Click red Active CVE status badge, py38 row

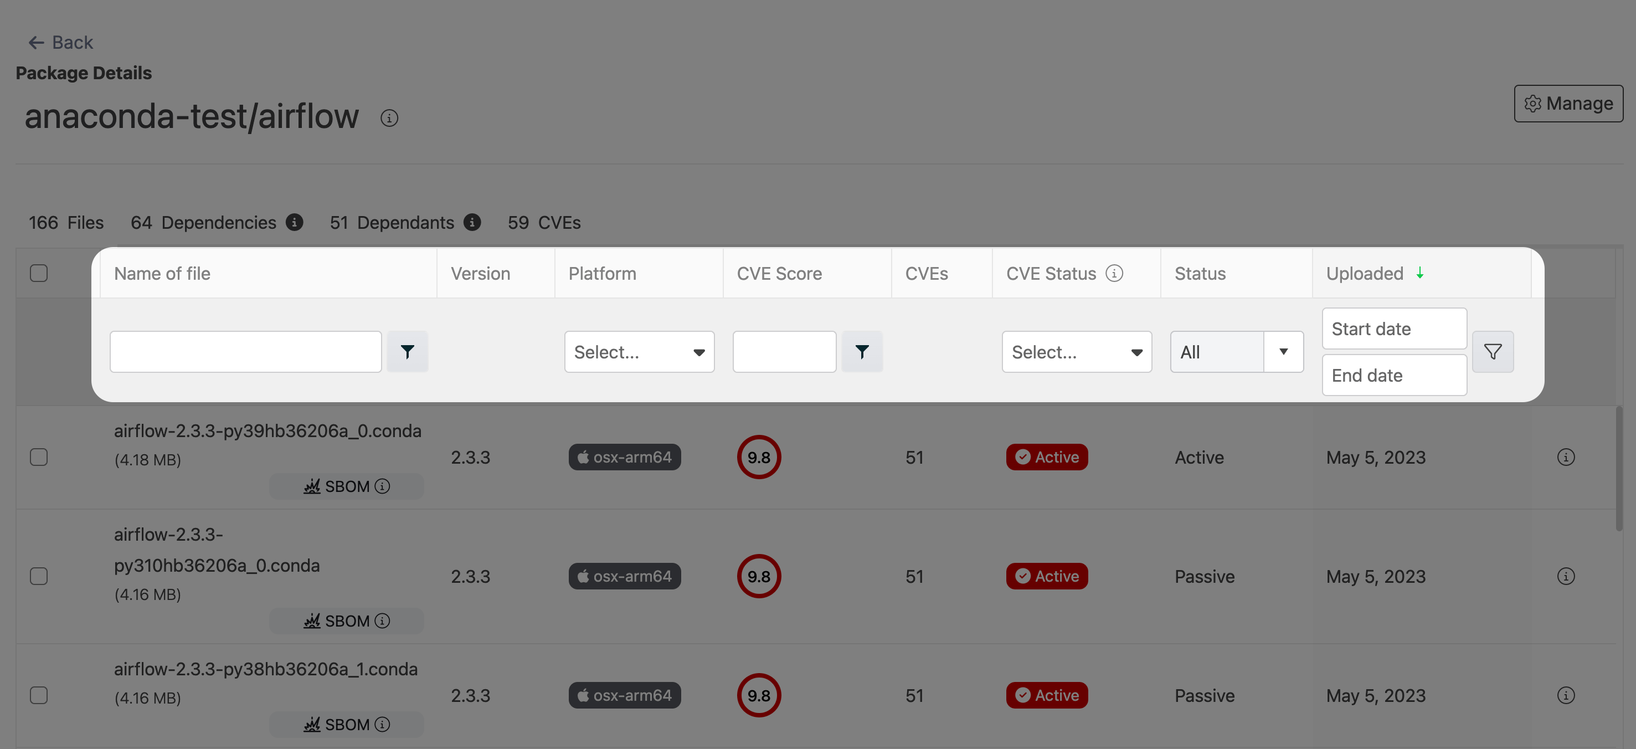click(1047, 695)
